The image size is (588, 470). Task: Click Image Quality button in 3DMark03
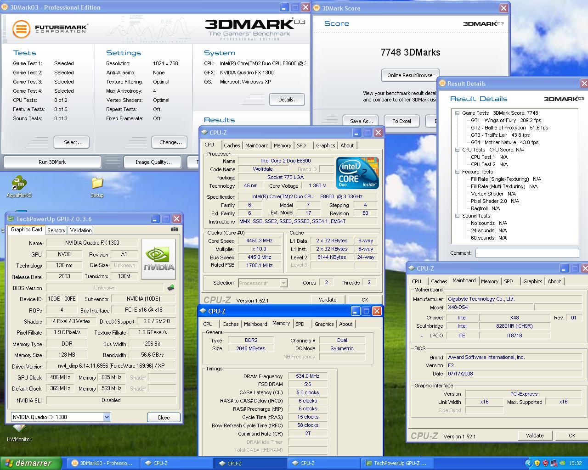pos(153,162)
